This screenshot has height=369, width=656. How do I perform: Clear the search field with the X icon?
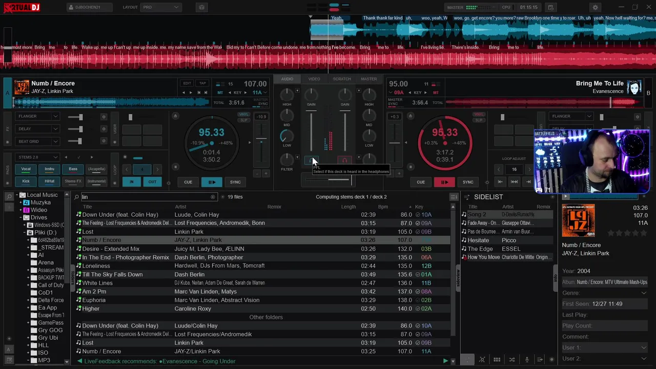[213, 197]
